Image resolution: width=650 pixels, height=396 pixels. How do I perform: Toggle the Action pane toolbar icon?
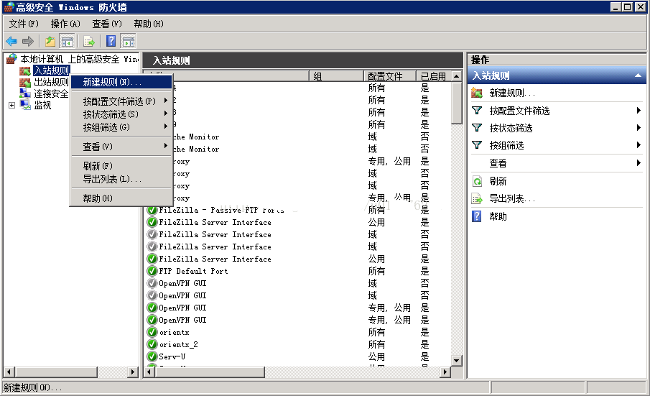(x=129, y=42)
